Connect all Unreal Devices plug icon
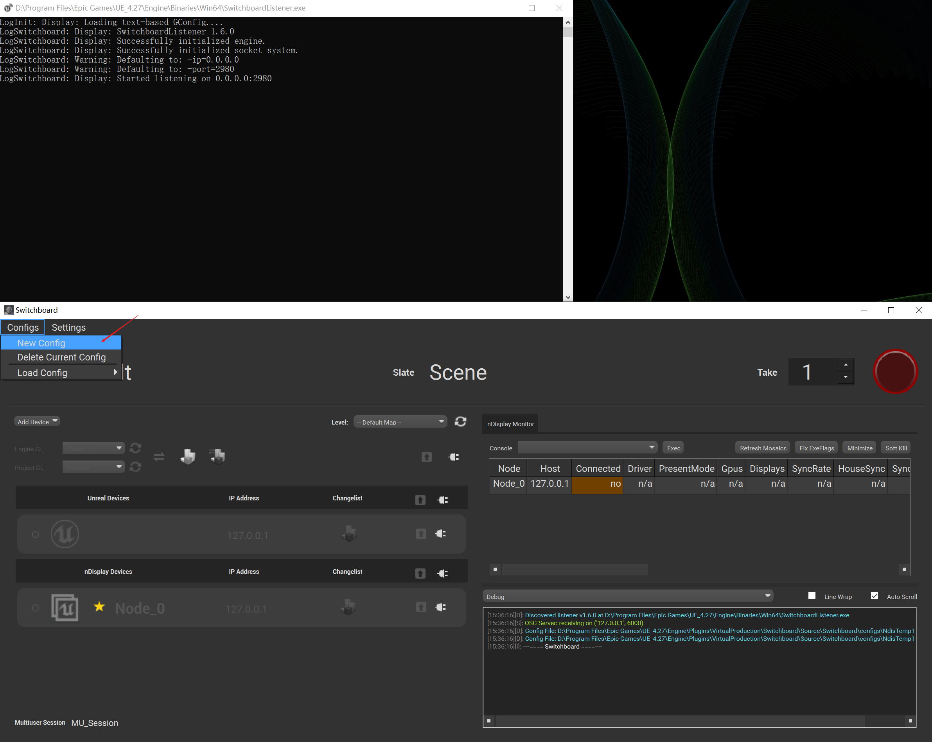The image size is (932, 742). tap(443, 500)
